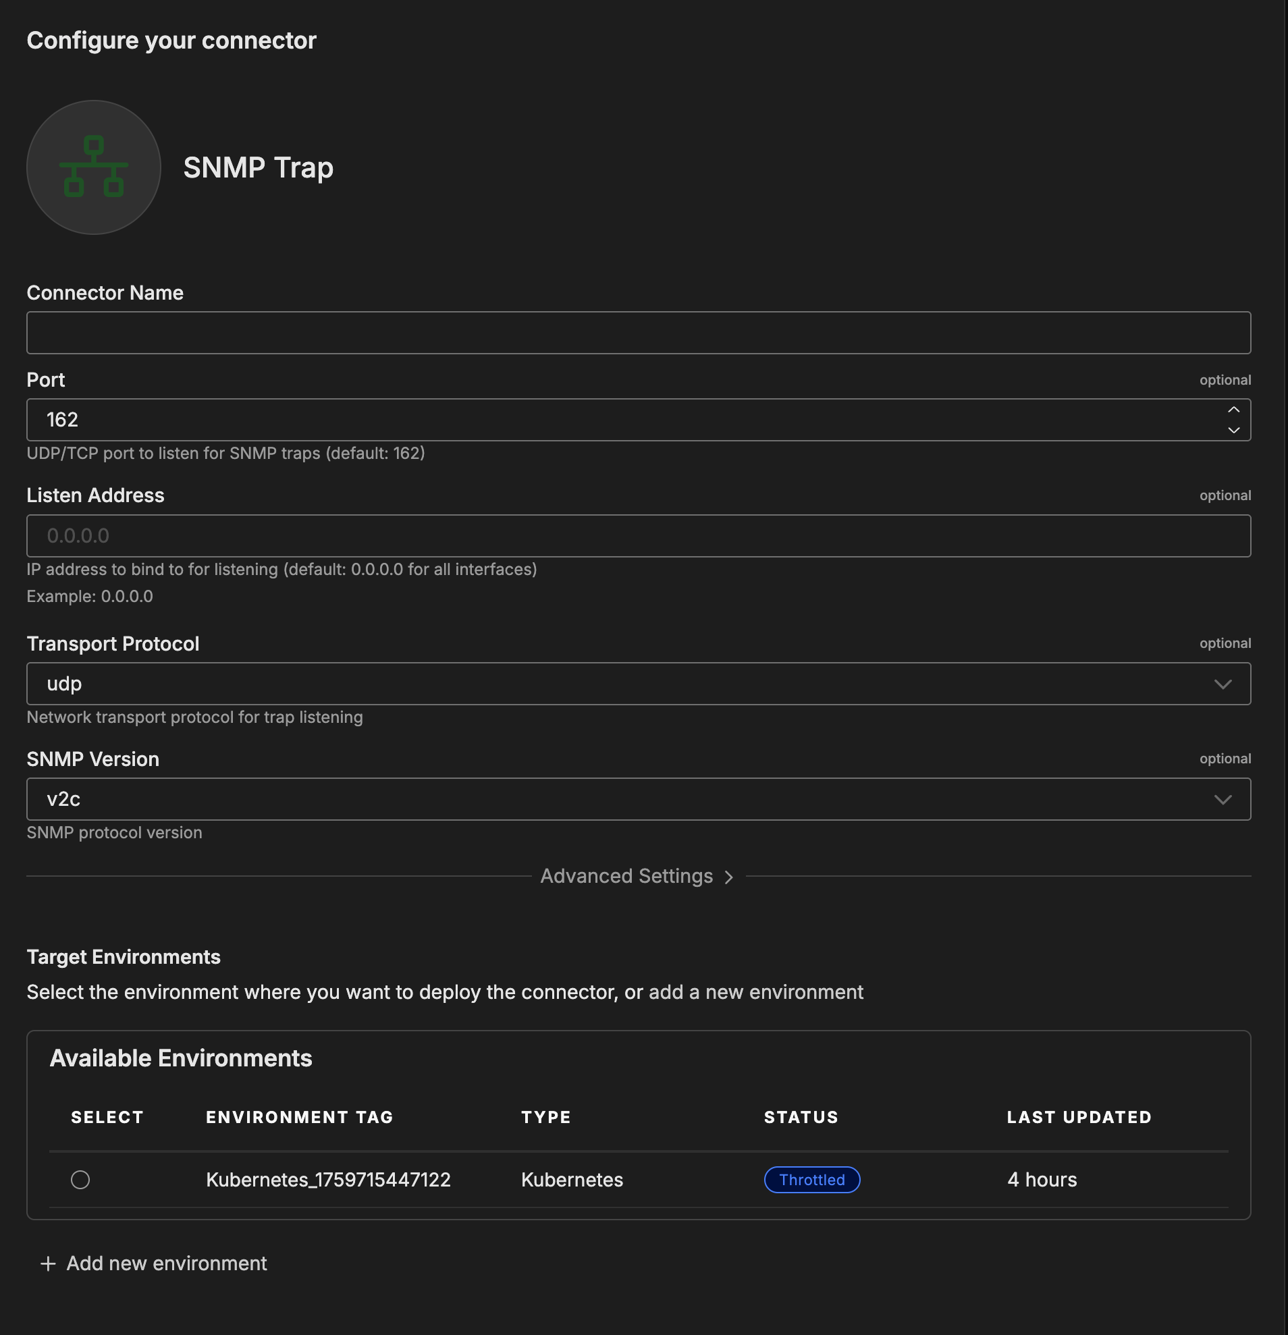Focus the Connector Name input field
1288x1335 pixels.
(638, 333)
